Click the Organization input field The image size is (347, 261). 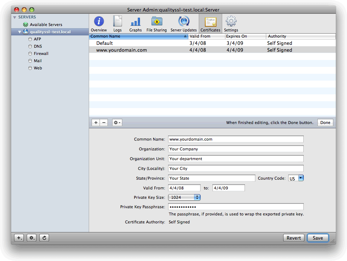236,149
